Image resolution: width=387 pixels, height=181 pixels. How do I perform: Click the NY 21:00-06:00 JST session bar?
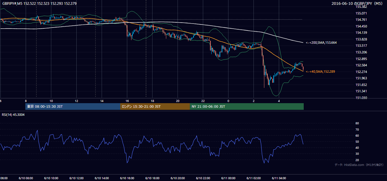[x=247, y=106]
